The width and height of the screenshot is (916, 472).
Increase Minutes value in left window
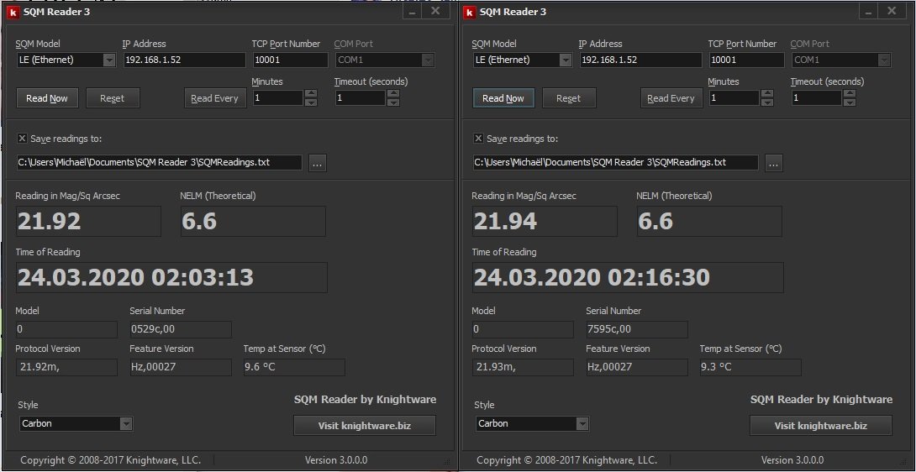[311, 93]
